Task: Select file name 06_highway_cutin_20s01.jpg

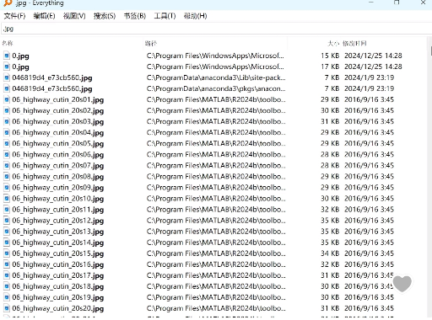Action: (58, 99)
